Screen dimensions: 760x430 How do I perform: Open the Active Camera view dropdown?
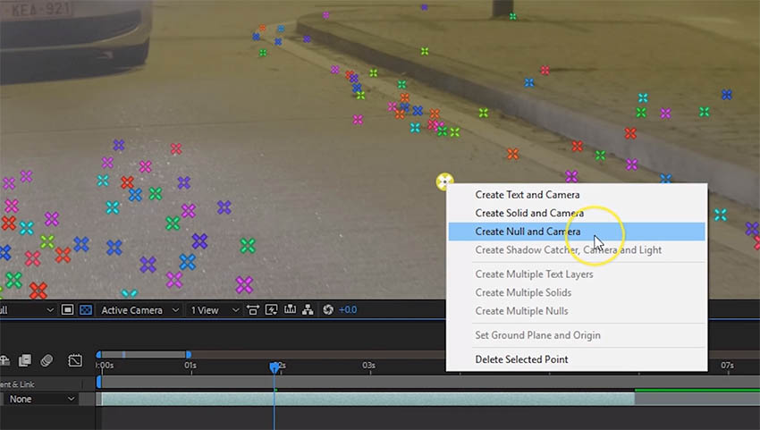[x=137, y=310]
